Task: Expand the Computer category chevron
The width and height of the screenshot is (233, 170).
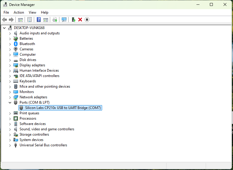Action: 10,55
